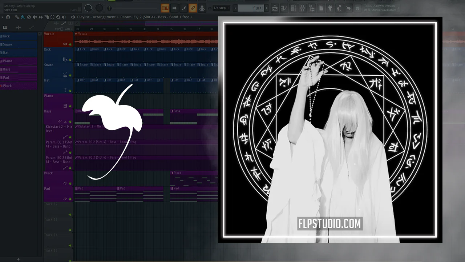Click the Vocals audio clip waveform
Screen dimensions: 465x262
click(146, 41)
